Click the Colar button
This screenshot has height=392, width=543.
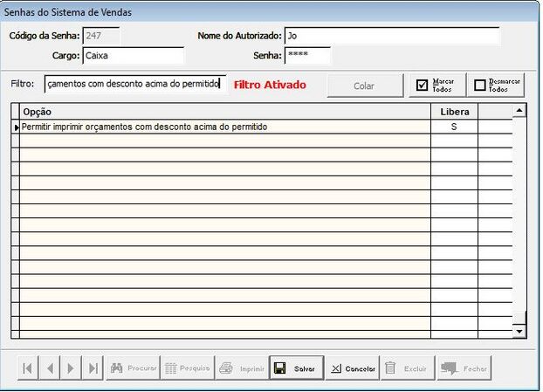point(365,86)
